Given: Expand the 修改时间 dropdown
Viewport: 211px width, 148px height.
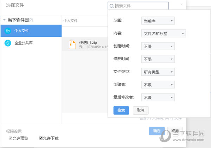Looking at the screenshot, I should pos(158,59).
